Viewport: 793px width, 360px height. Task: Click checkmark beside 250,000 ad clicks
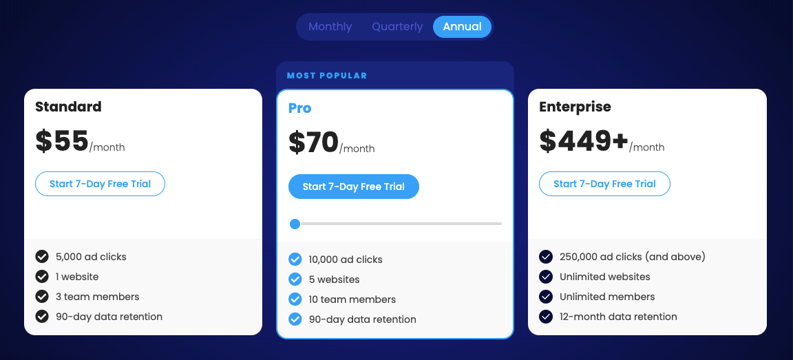click(x=546, y=257)
